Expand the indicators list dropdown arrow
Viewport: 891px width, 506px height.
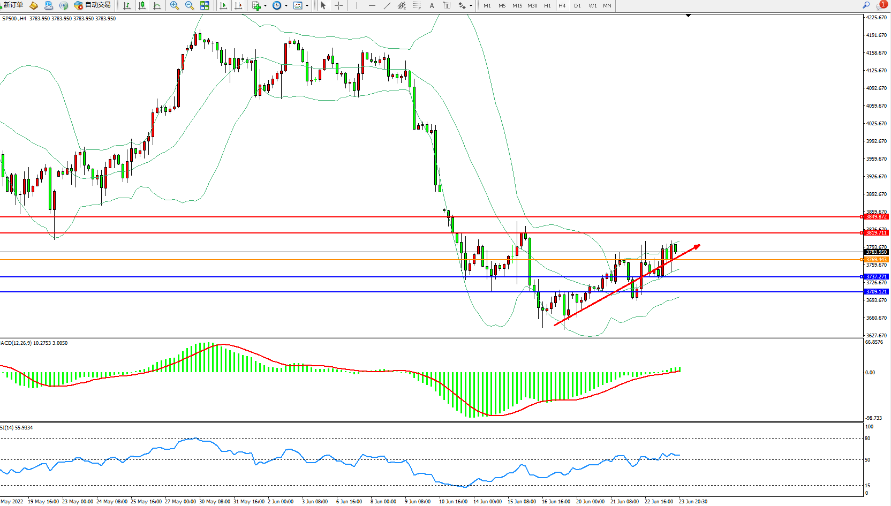click(265, 6)
